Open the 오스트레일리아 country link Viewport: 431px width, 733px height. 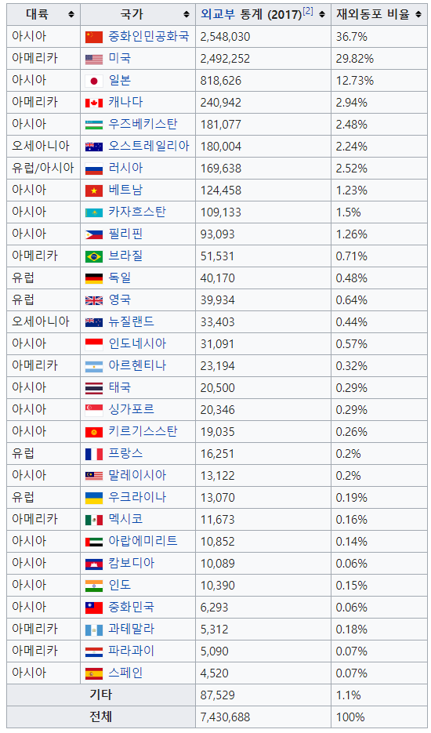coord(149,147)
